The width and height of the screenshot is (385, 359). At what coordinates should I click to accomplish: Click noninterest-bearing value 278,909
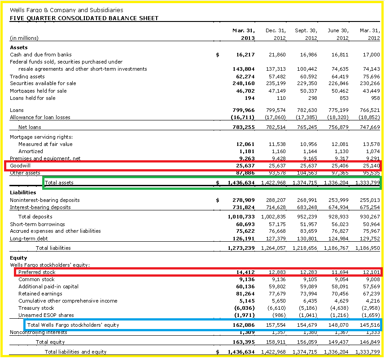[x=244, y=200]
